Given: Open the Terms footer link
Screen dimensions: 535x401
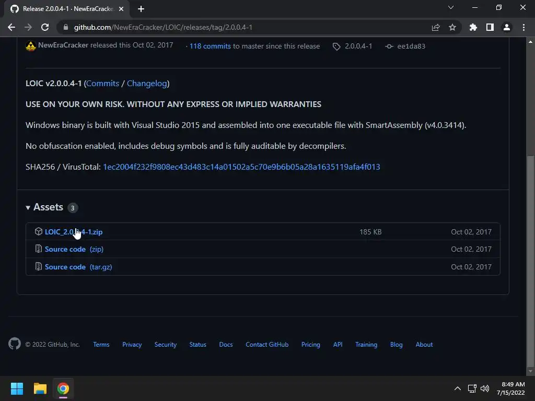Looking at the screenshot, I should (x=101, y=345).
